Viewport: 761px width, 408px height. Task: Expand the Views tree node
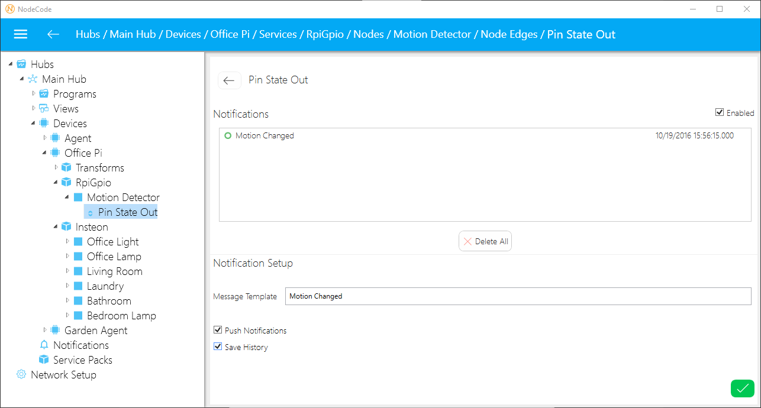34,109
